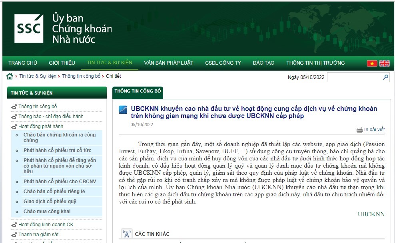Screen dimensions: 395x243
Task: Collapse the Hoạt động phát hành sidebar section
Action: pyautogui.click(x=41, y=126)
